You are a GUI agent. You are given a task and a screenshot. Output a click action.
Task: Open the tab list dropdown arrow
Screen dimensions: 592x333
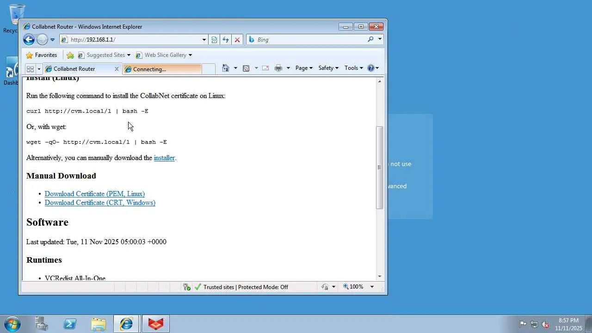[39, 69]
